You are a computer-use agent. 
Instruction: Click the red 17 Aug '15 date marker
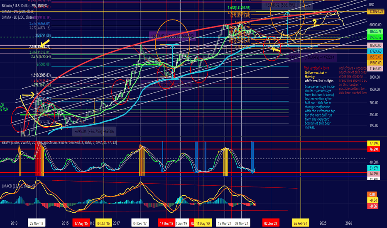pyautogui.click(x=81, y=223)
